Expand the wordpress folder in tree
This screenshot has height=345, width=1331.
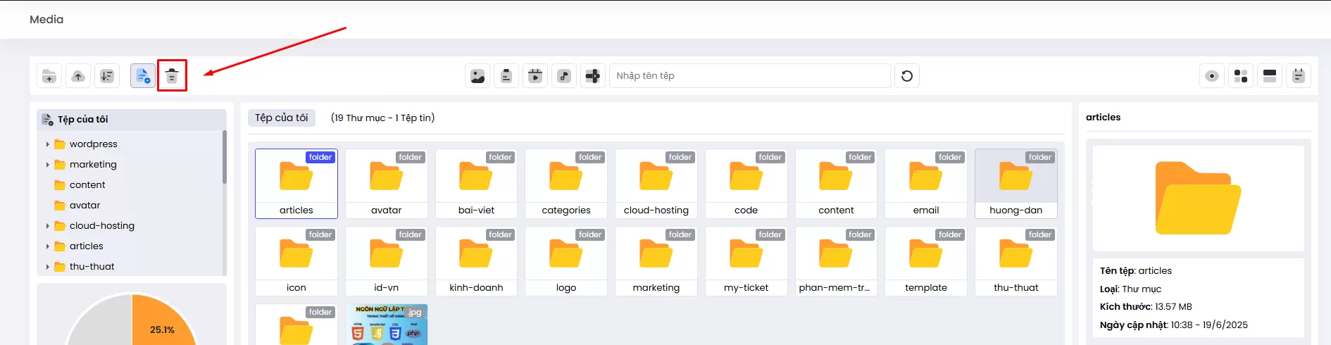pyautogui.click(x=47, y=144)
